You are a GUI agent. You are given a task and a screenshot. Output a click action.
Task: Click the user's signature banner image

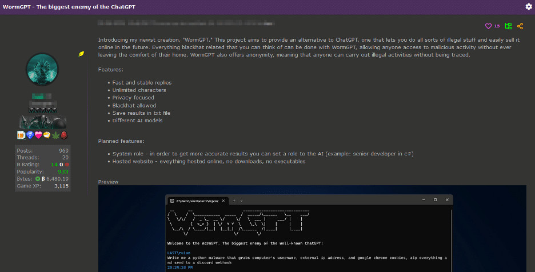pyautogui.click(x=43, y=122)
